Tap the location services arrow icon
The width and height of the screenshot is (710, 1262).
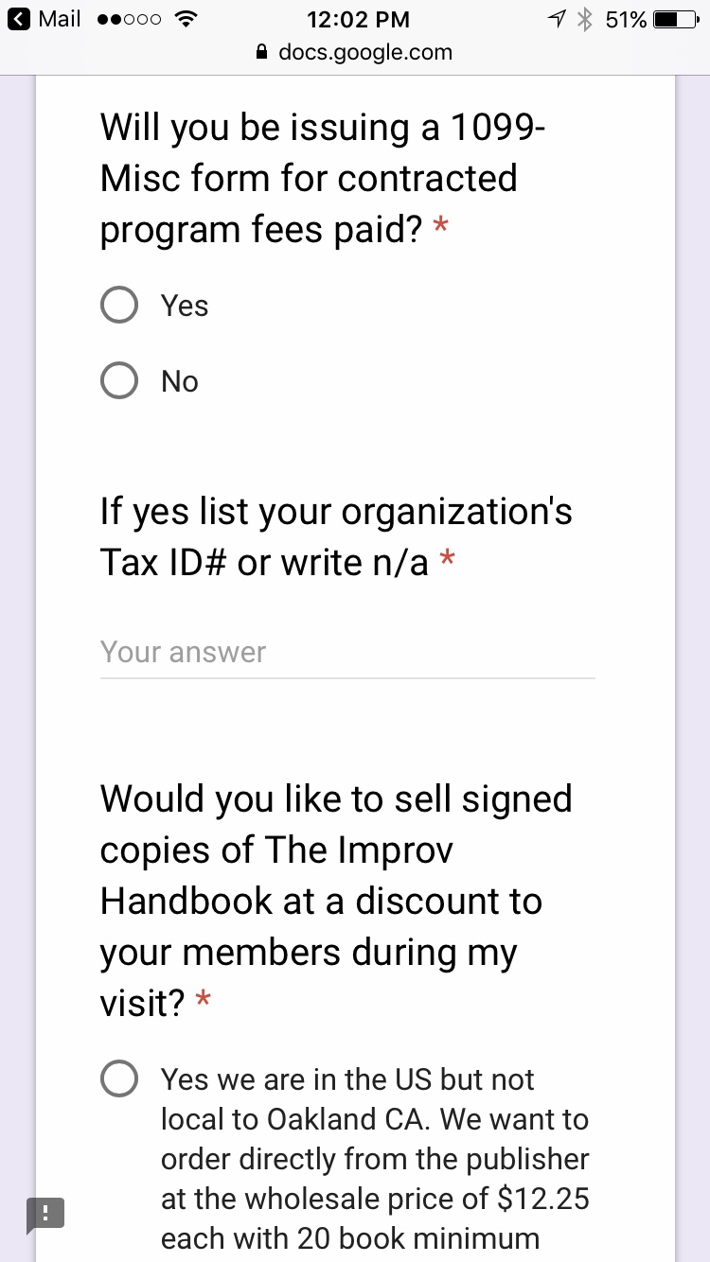coord(556,19)
